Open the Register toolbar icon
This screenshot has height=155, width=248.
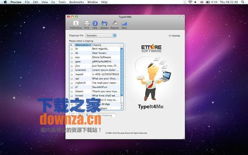click(x=115, y=25)
